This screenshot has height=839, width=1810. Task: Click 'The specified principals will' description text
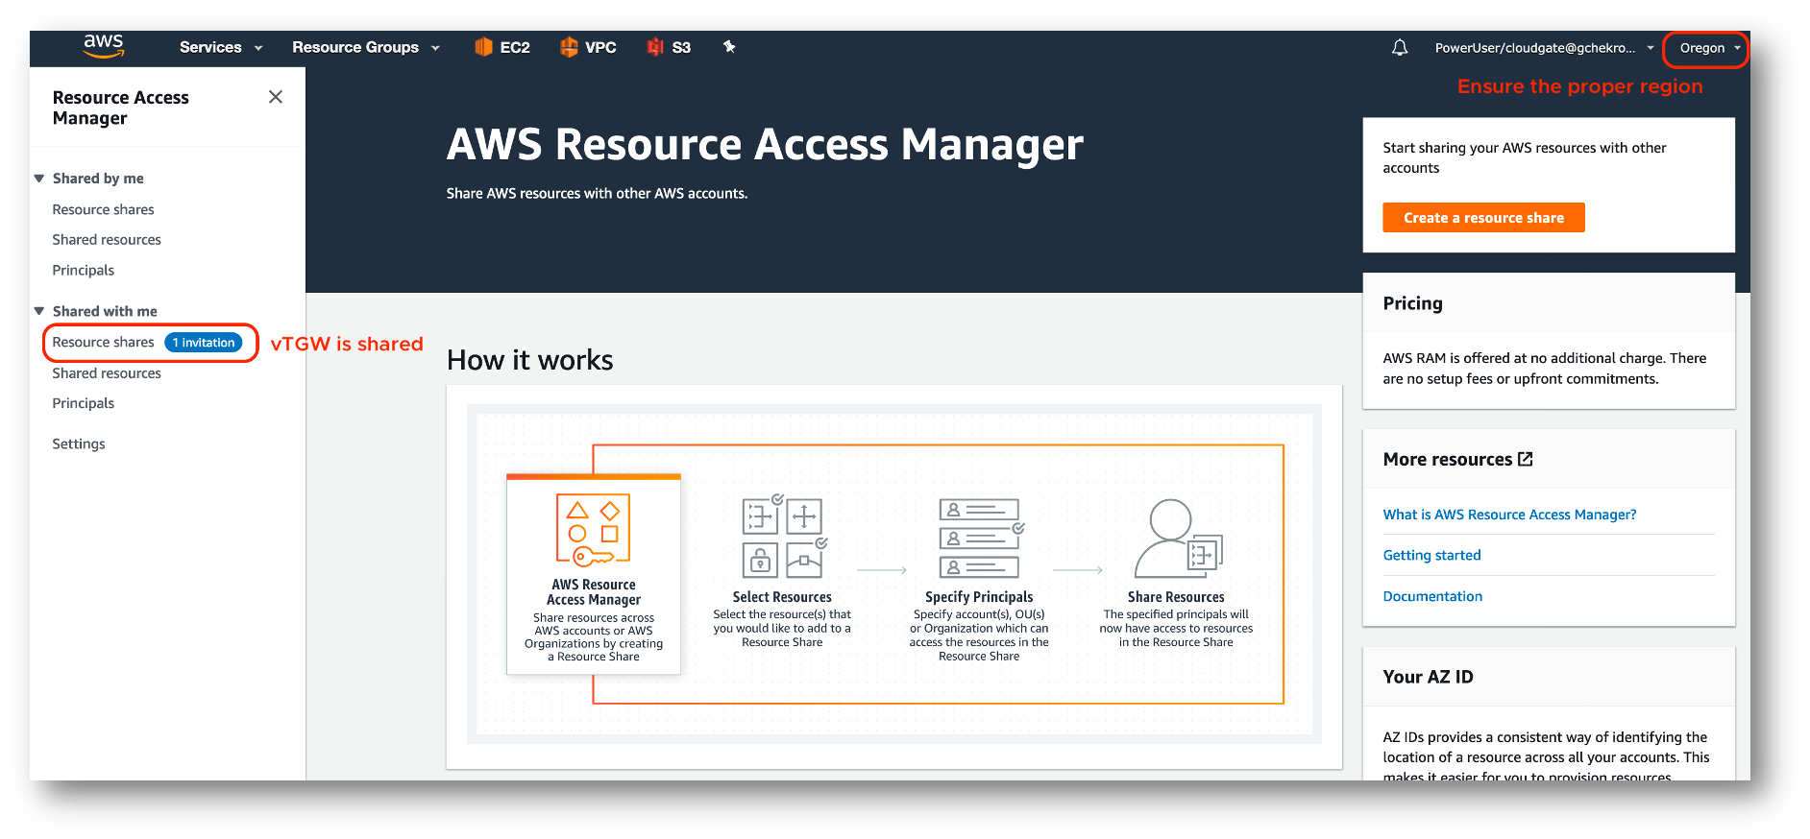point(1176,628)
